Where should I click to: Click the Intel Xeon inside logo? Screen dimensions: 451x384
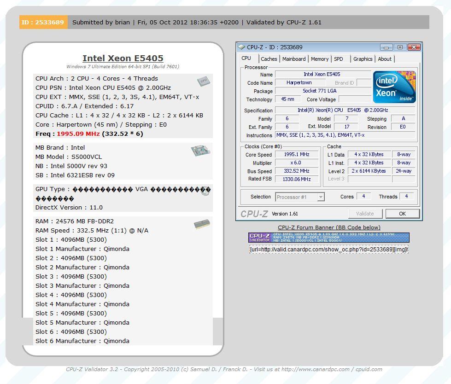point(394,87)
